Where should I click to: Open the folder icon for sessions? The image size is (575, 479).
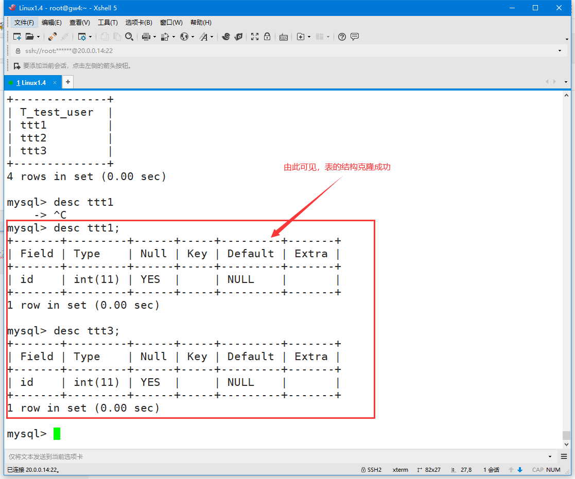pyautogui.click(x=29, y=37)
